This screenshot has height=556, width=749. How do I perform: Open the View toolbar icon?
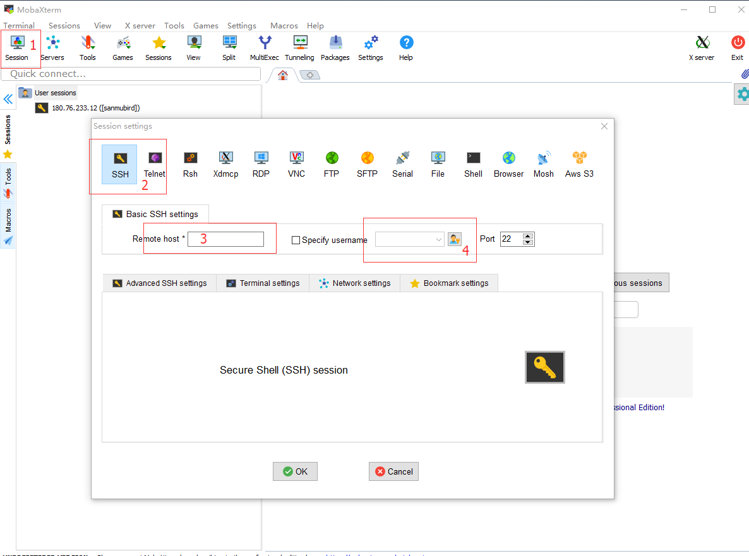point(193,48)
